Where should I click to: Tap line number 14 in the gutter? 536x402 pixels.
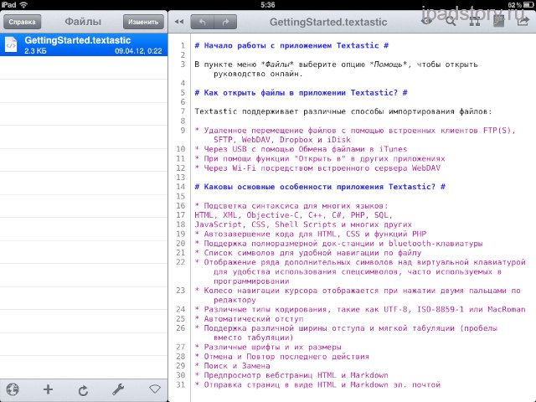[x=181, y=187]
